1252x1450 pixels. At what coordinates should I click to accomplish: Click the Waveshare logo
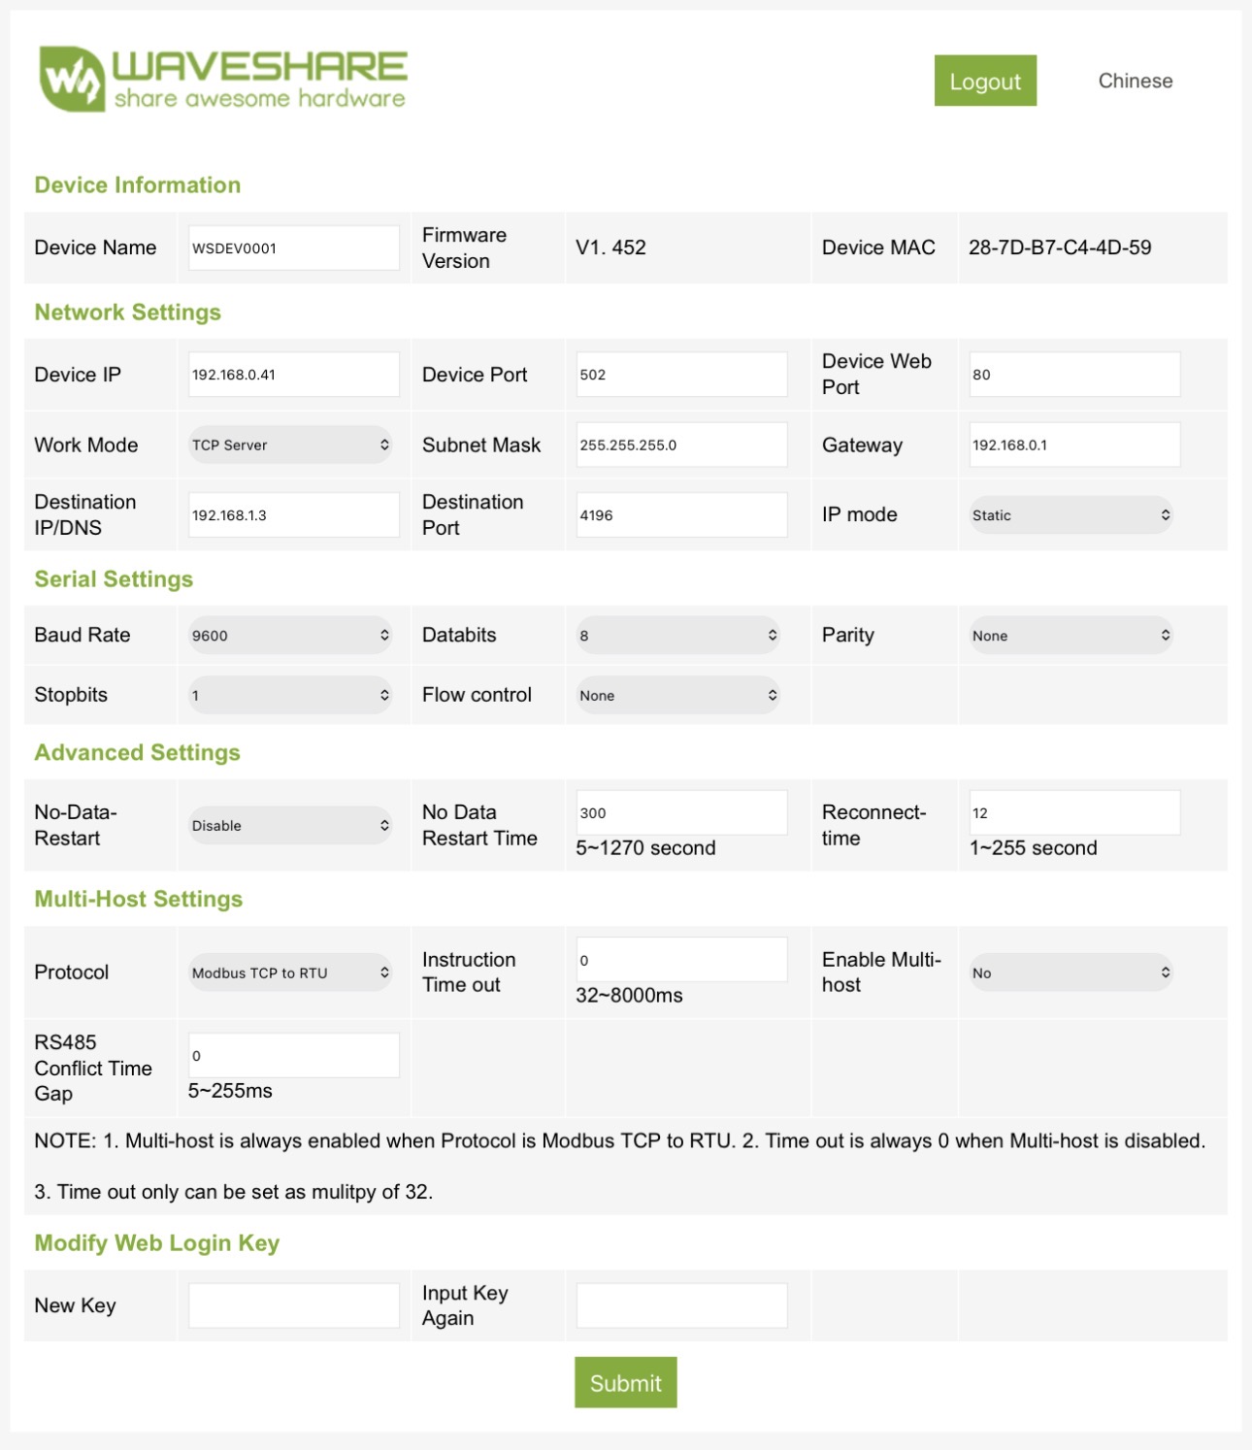[223, 79]
